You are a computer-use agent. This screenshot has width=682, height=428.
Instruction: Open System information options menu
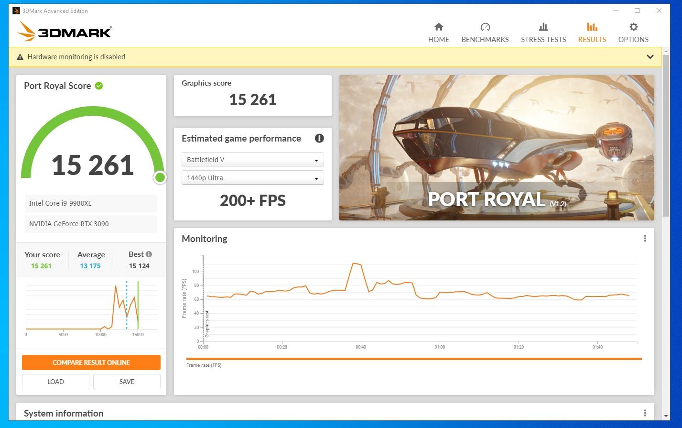click(x=645, y=413)
